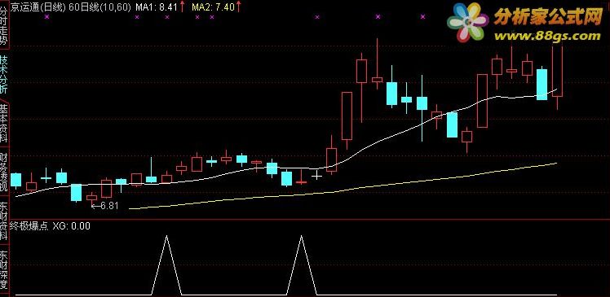Open the 东财资料 sidebar tab
This screenshot has height=297, width=610.
4,221
